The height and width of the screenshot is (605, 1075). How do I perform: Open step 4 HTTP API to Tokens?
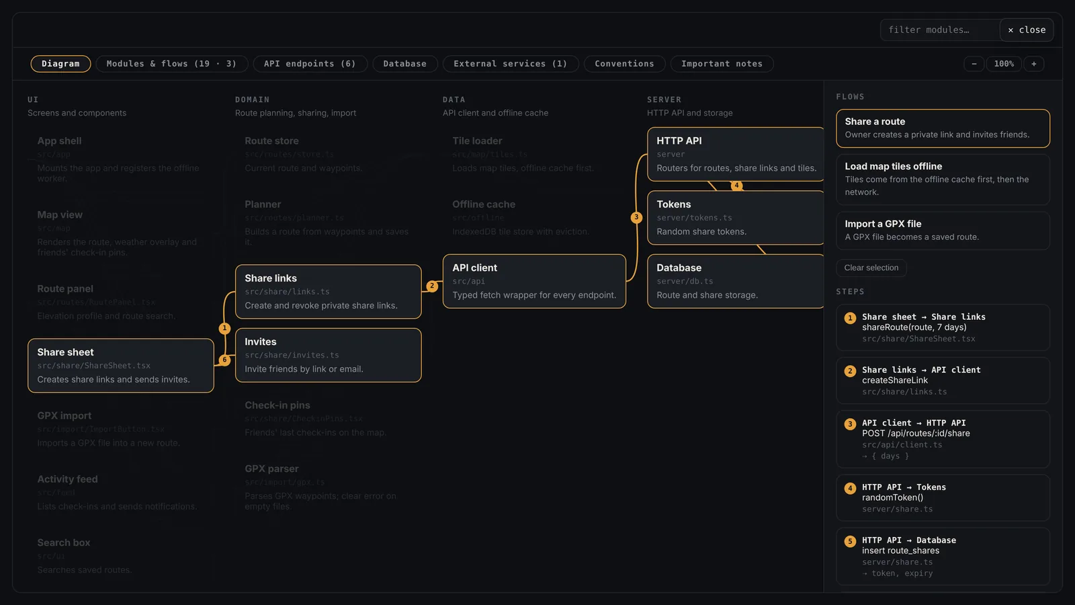943,497
